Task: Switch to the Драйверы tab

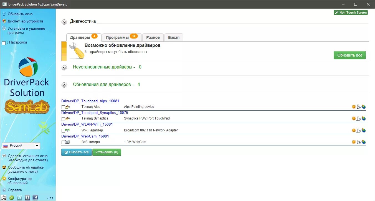Action: [x=84, y=37]
